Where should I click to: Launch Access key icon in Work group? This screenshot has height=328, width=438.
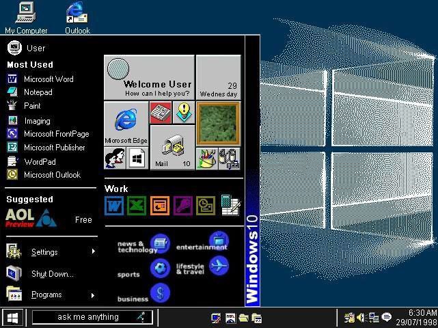183,206
